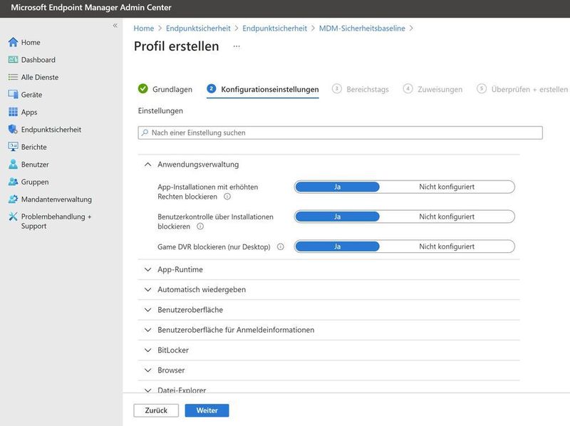Open the Zuweisungen tab
Image resolution: width=570 pixels, height=426 pixels.
[432, 89]
